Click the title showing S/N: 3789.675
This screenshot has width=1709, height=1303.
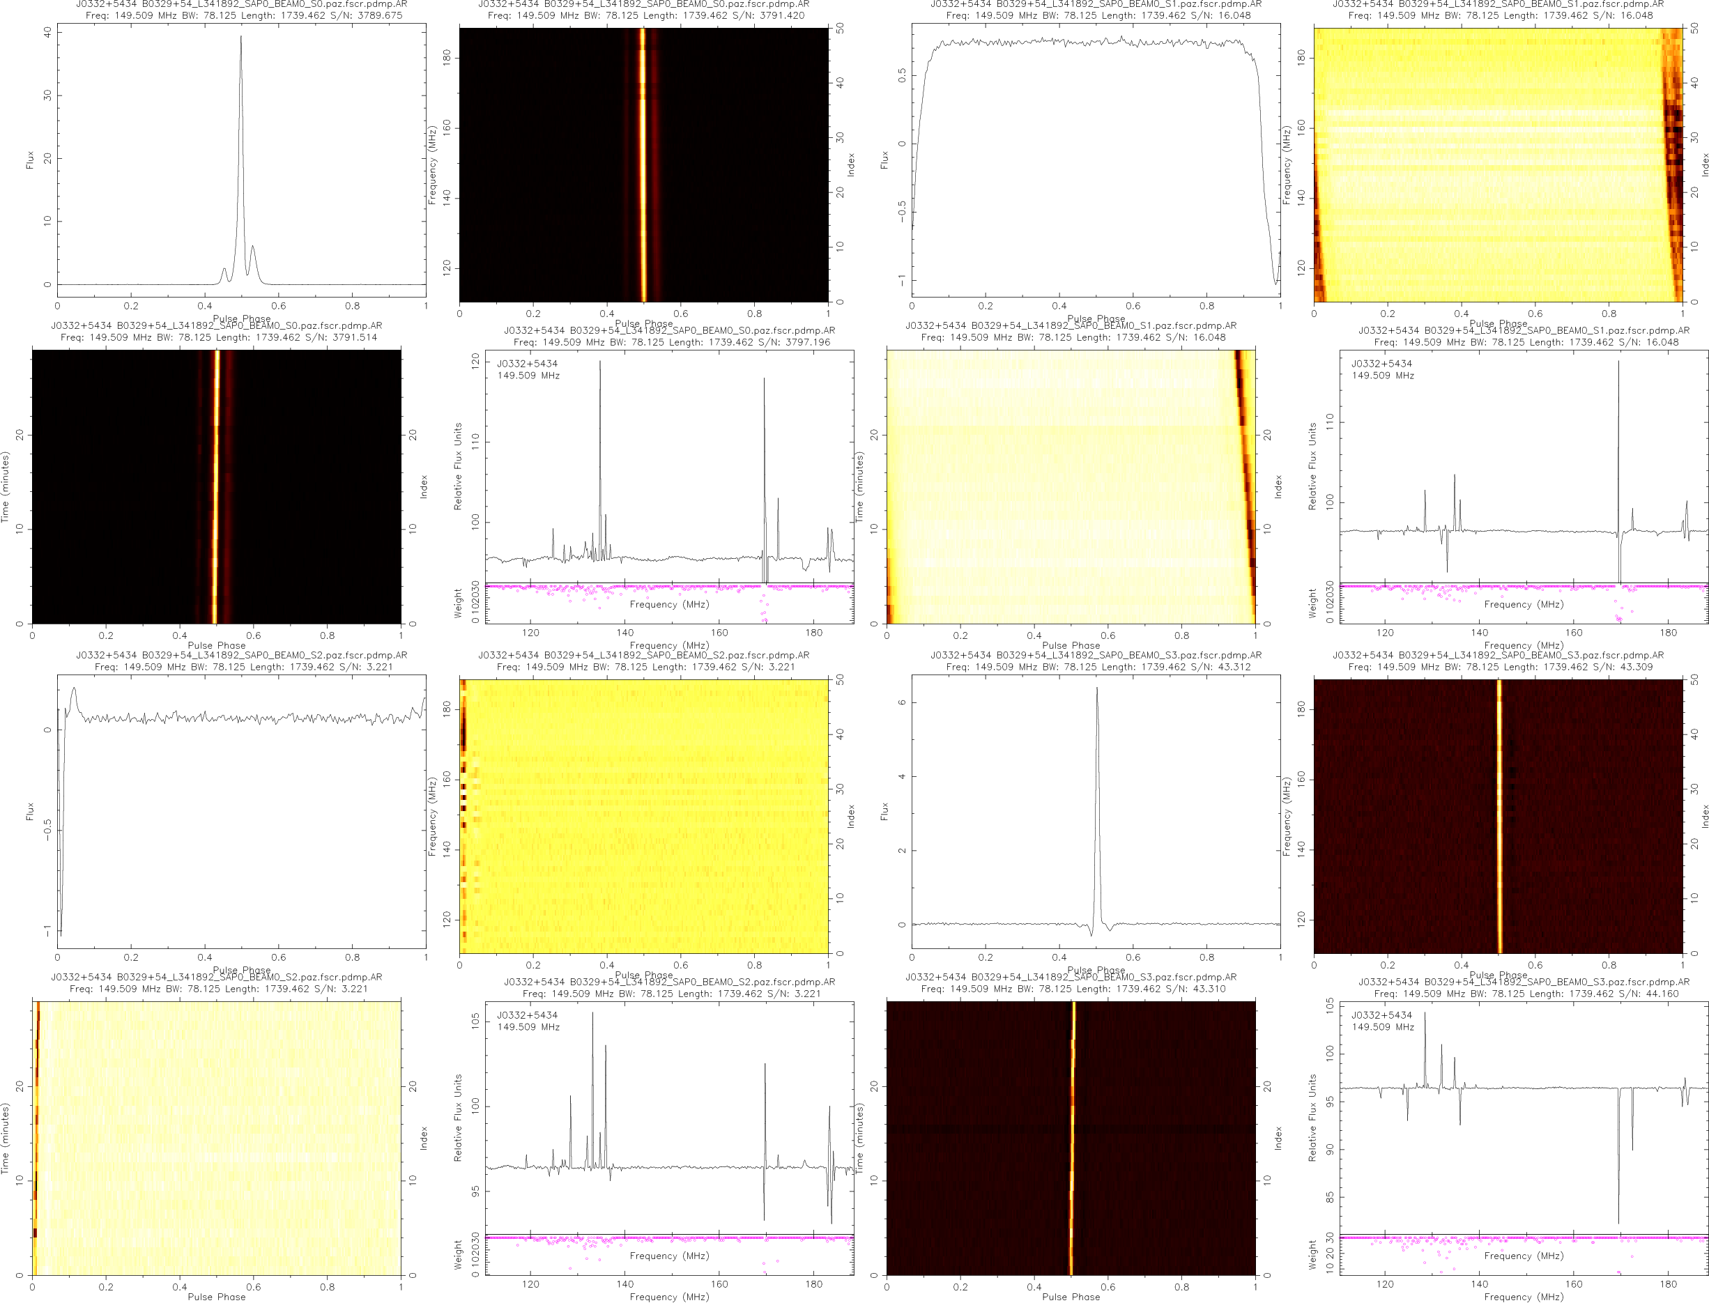click(243, 15)
